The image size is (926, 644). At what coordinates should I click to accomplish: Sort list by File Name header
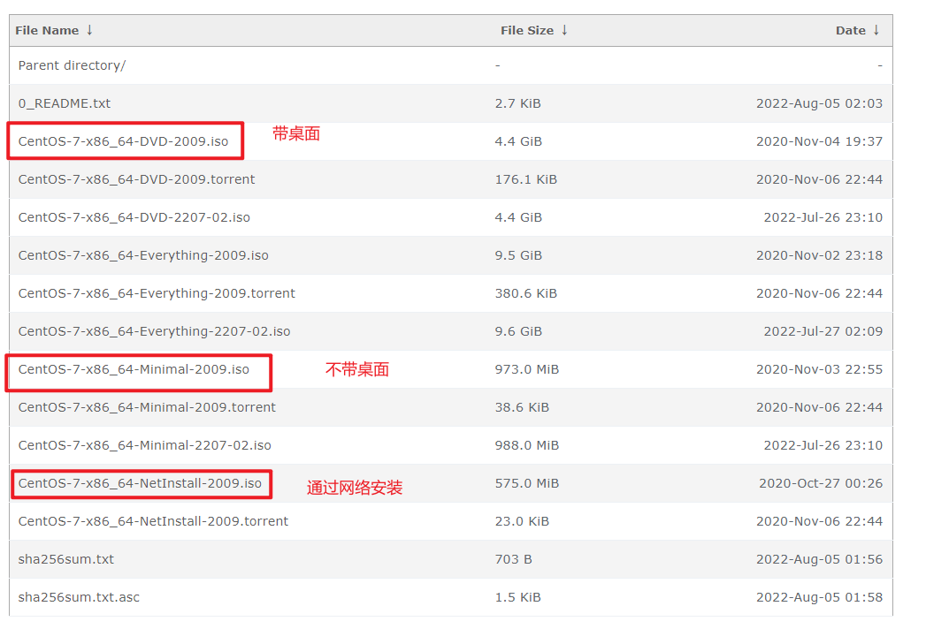pos(47,30)
